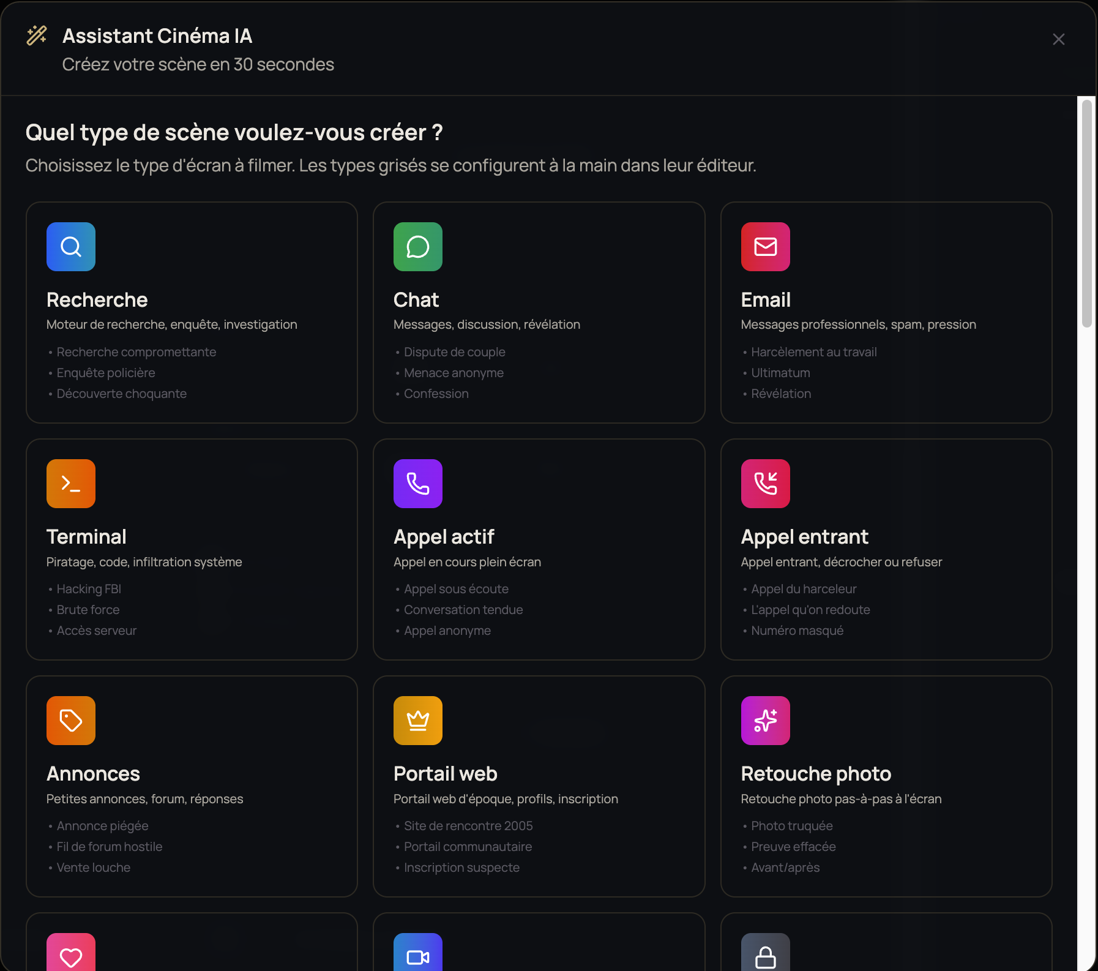This screenshot has width=1098, height=971.
Task: Click 'Brute force' example text
Action: click(88, 610)
